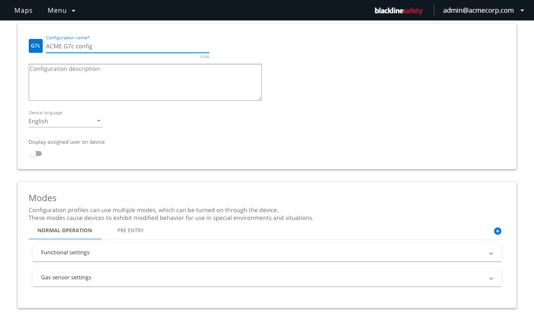Click the 15/40 character counter
The image size is (534, 317).
coord(204,57)
